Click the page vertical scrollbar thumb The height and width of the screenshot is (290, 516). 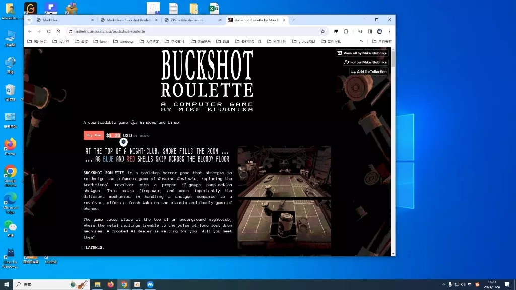[393, 59]
